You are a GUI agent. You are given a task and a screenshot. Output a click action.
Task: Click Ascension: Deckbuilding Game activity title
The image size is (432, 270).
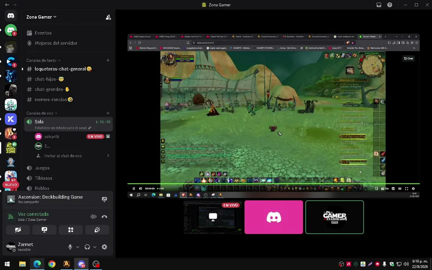click(x=50, y=197)
